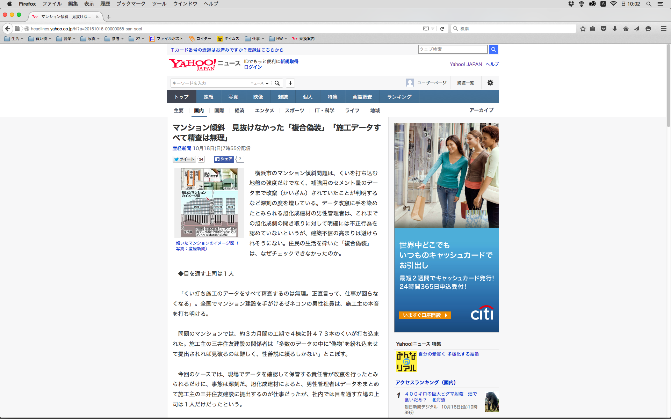Screen dimensions: 671x419
Task: Click the blue web search magnifier button
Action: point(493,49)
